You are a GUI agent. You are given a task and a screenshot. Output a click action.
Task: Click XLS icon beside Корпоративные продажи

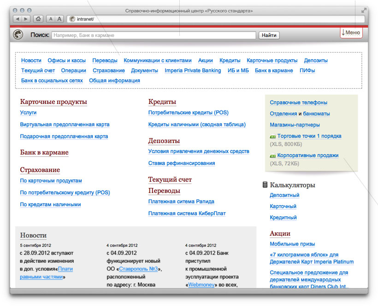(x=272, y=156)
